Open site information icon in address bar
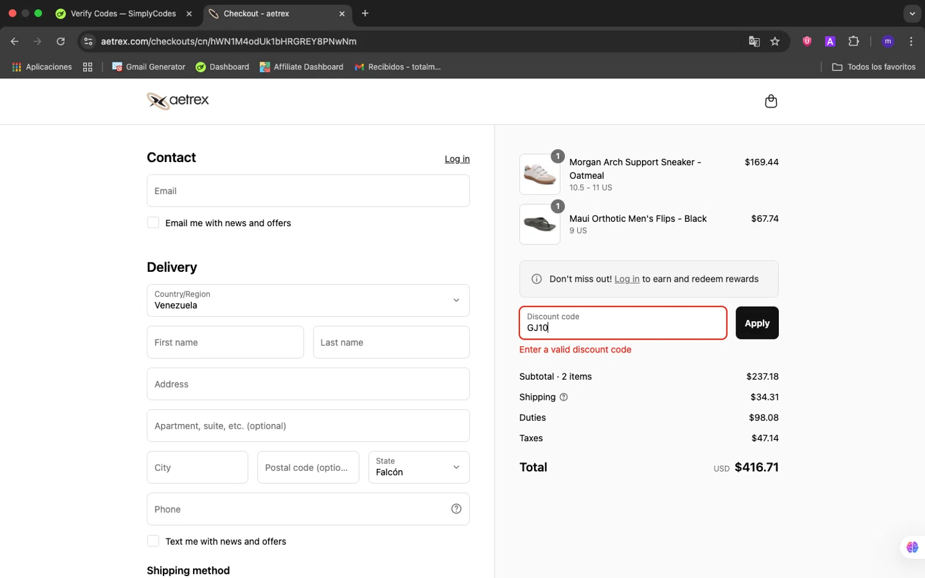925x578 pixels. pos(88,41)
